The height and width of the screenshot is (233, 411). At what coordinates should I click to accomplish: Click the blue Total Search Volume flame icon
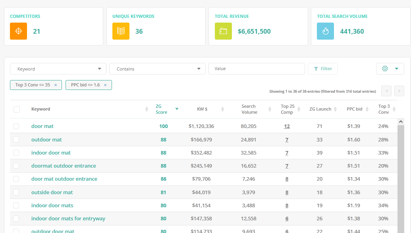(326, 31)
